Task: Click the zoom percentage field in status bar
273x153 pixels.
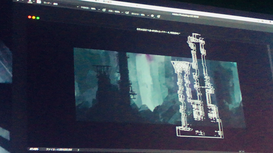Action: click(x=34, y=149)
